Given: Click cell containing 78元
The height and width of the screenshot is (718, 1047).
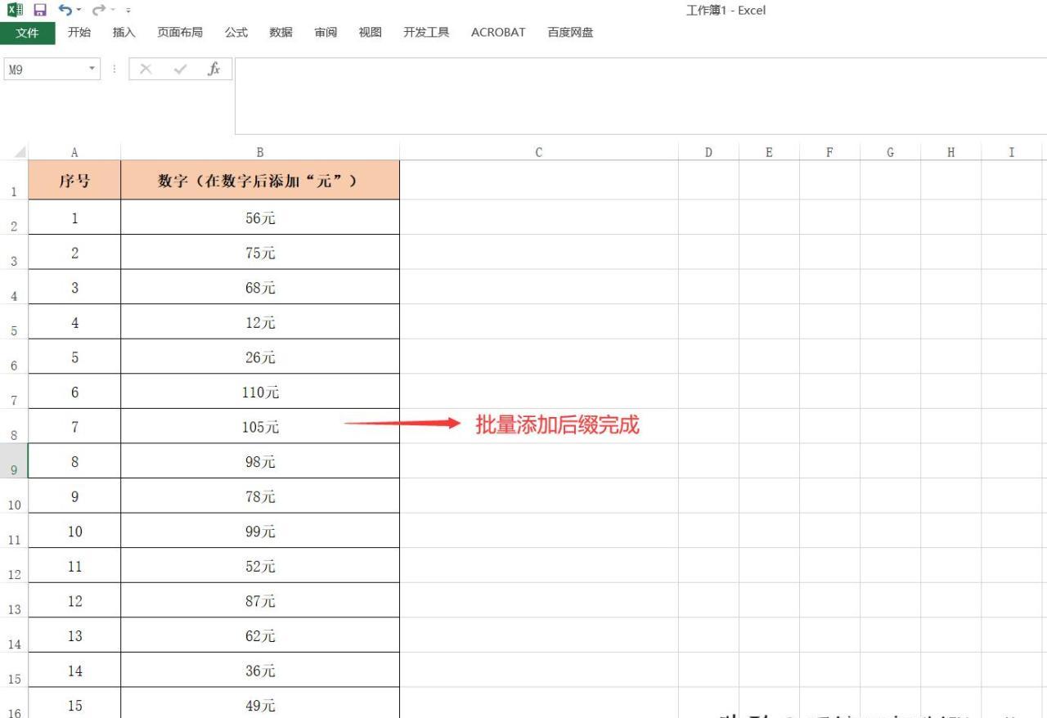Looking at the screenshot, I should pos(260,496).
